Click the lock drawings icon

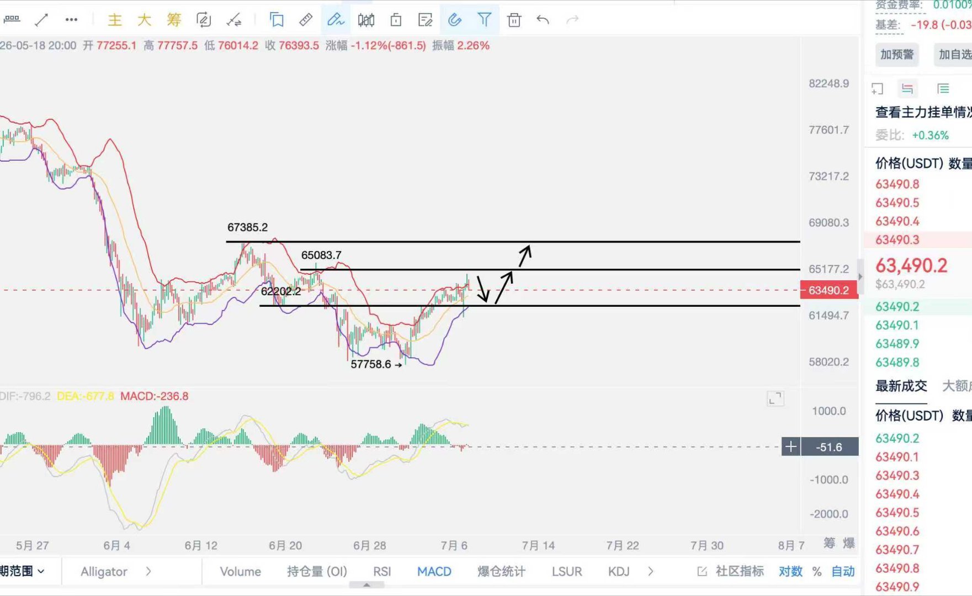pyautogui.click(x=396, y=20)
